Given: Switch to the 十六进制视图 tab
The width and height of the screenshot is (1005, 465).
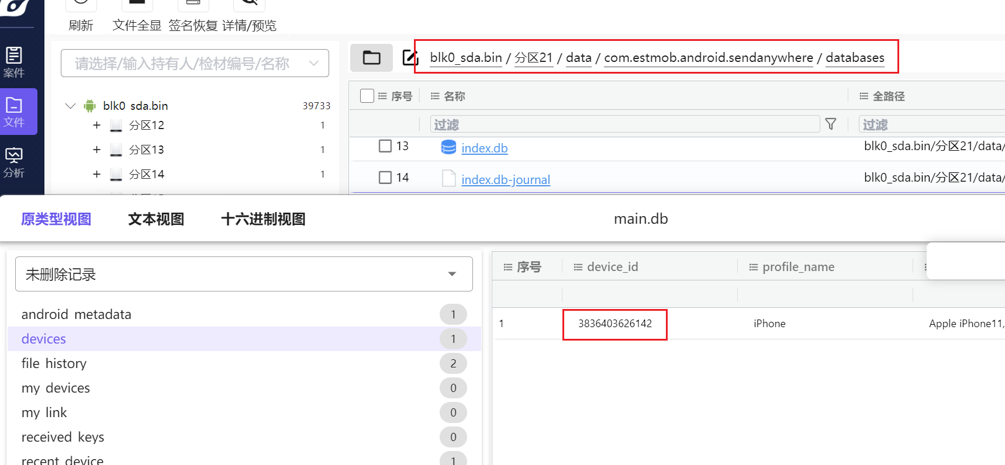Looking at the screenshot, I should pos(263,219).
